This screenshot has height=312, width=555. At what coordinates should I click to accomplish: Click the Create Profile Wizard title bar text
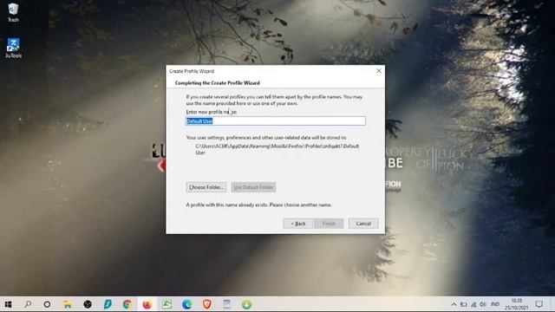coord(192,71)
